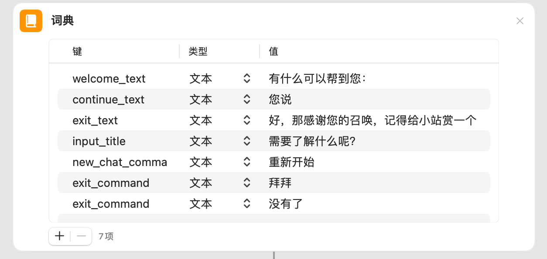The height and width of the screenshot is (259, 547).
Task: Open type selector for 没有了 row
Action: pos(247,203)
